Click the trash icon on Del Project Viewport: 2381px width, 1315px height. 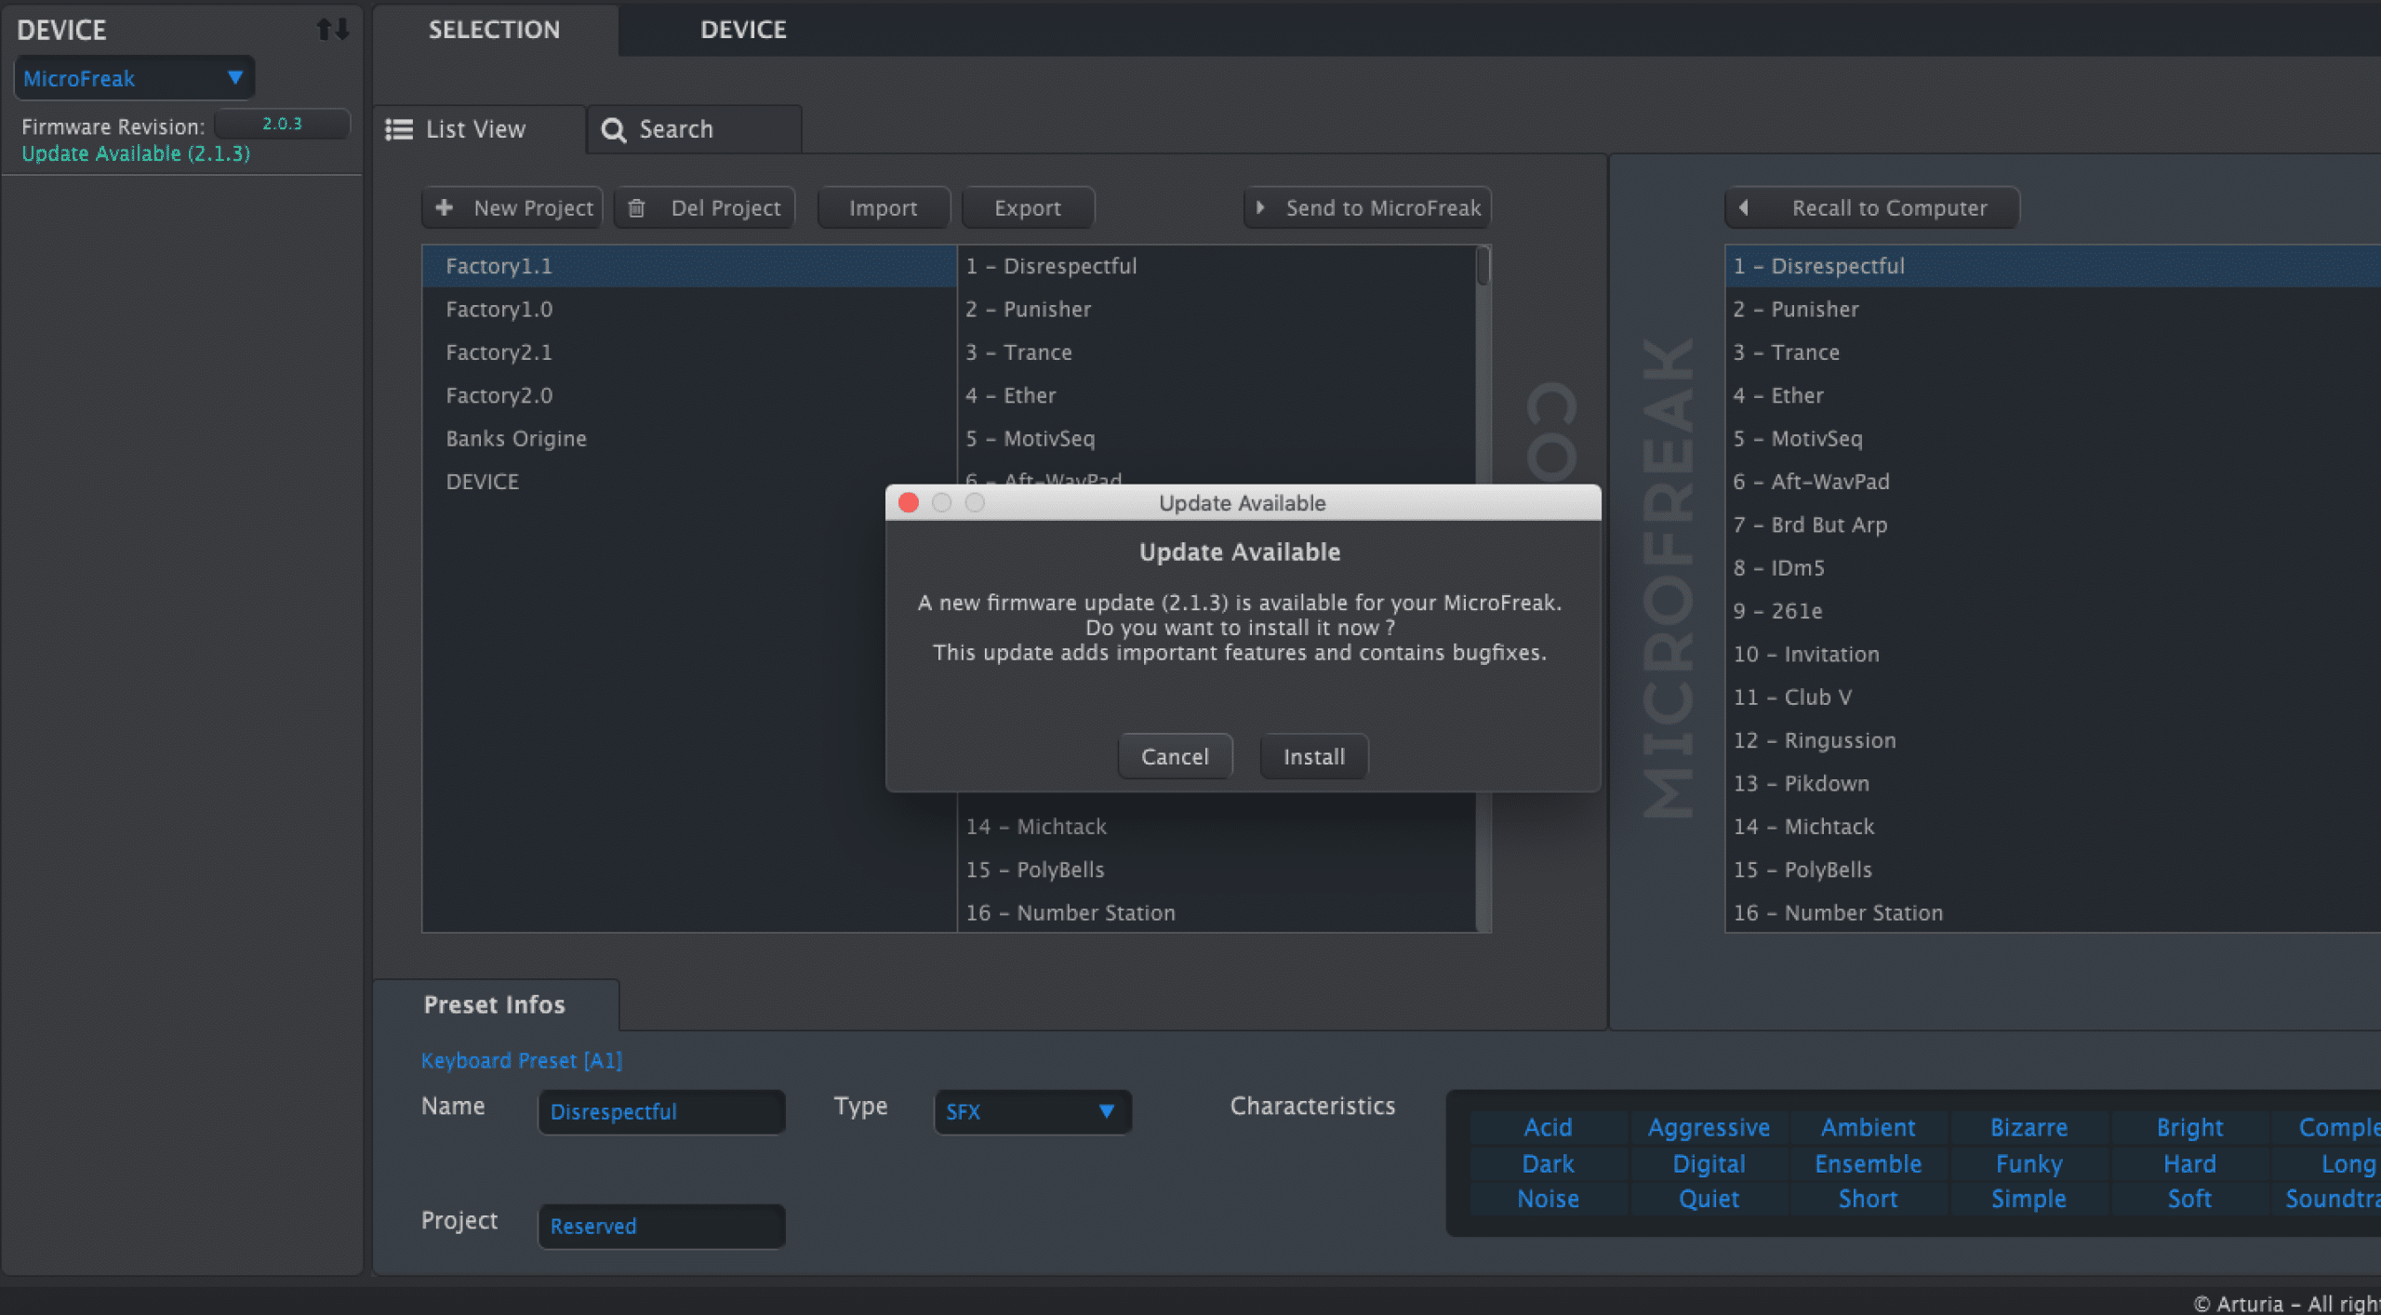[x=636, y=207]
